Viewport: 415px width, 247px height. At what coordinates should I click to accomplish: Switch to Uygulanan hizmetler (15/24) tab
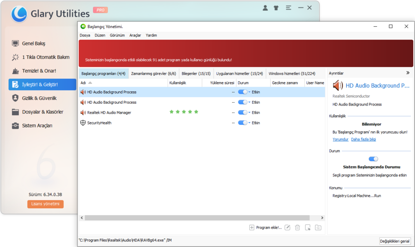(x=239, y=74)
